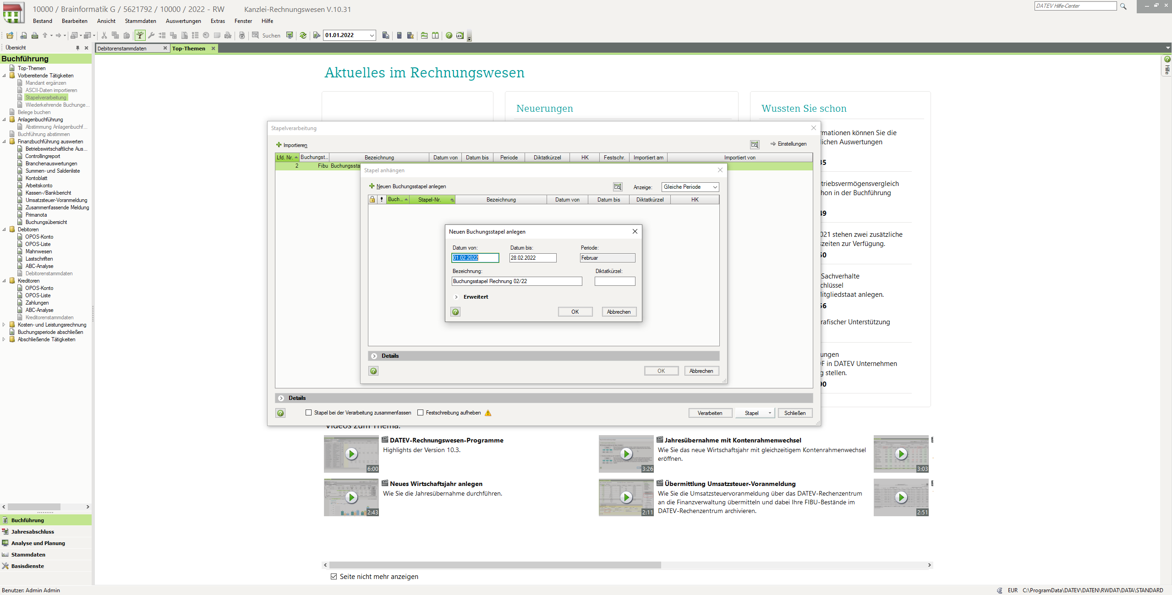
Task: Click the LEX icon in the toolbar
Action: (460, 35)
